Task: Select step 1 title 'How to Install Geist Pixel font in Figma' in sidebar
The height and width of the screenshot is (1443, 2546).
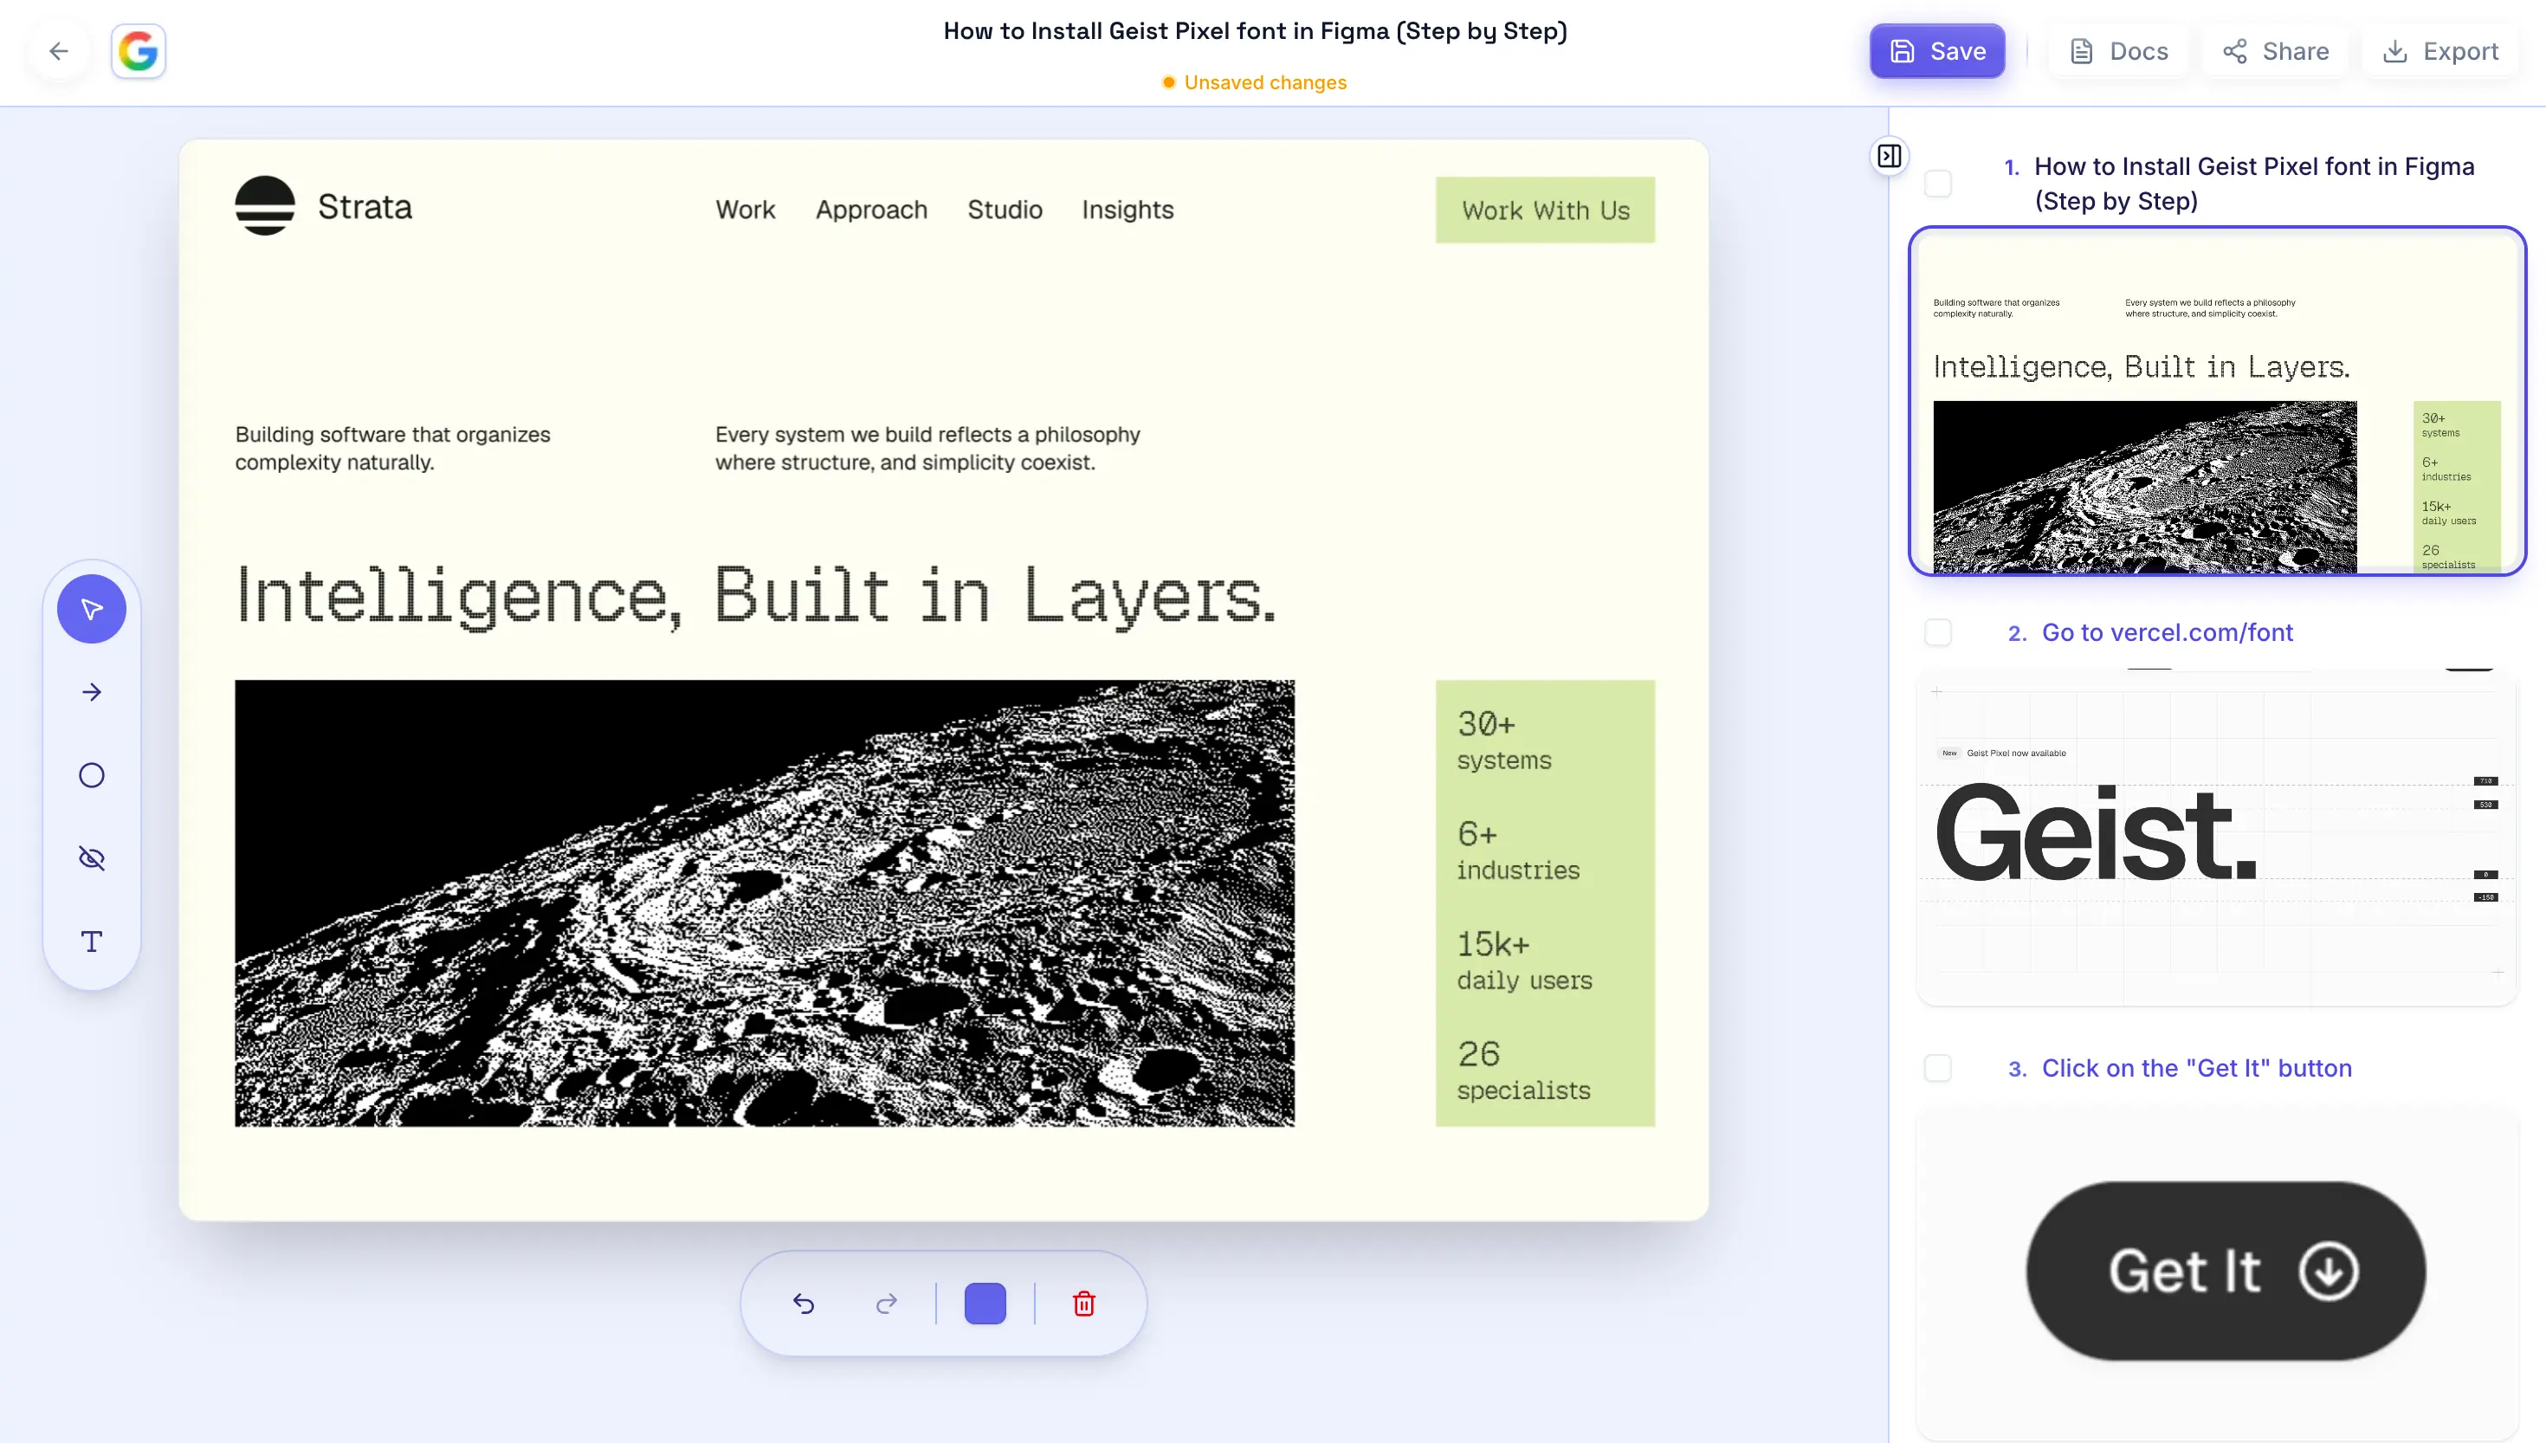Action: [2254, 184]
